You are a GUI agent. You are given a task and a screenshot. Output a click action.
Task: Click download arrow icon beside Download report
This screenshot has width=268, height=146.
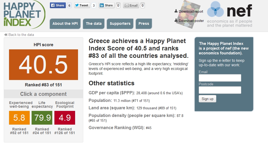click(x=176, y=11)
